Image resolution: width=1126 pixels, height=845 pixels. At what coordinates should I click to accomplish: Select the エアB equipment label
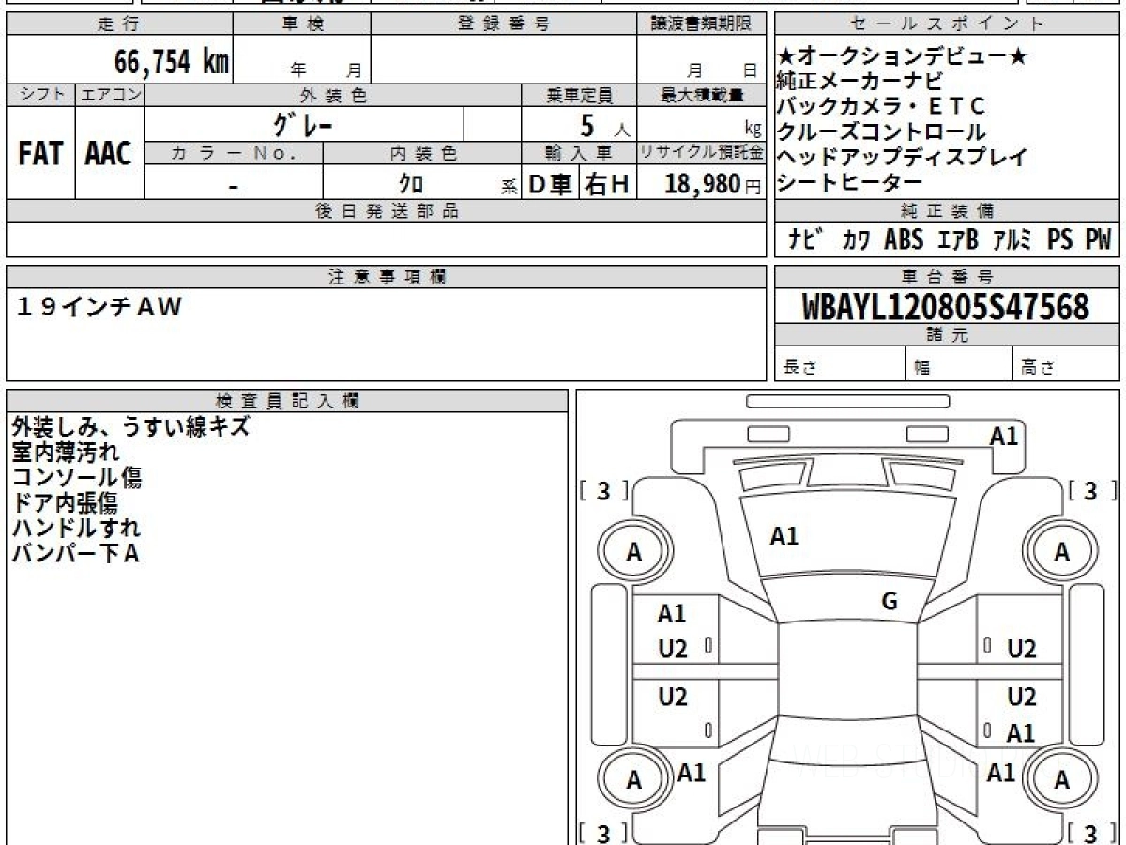tap(958, 239)
